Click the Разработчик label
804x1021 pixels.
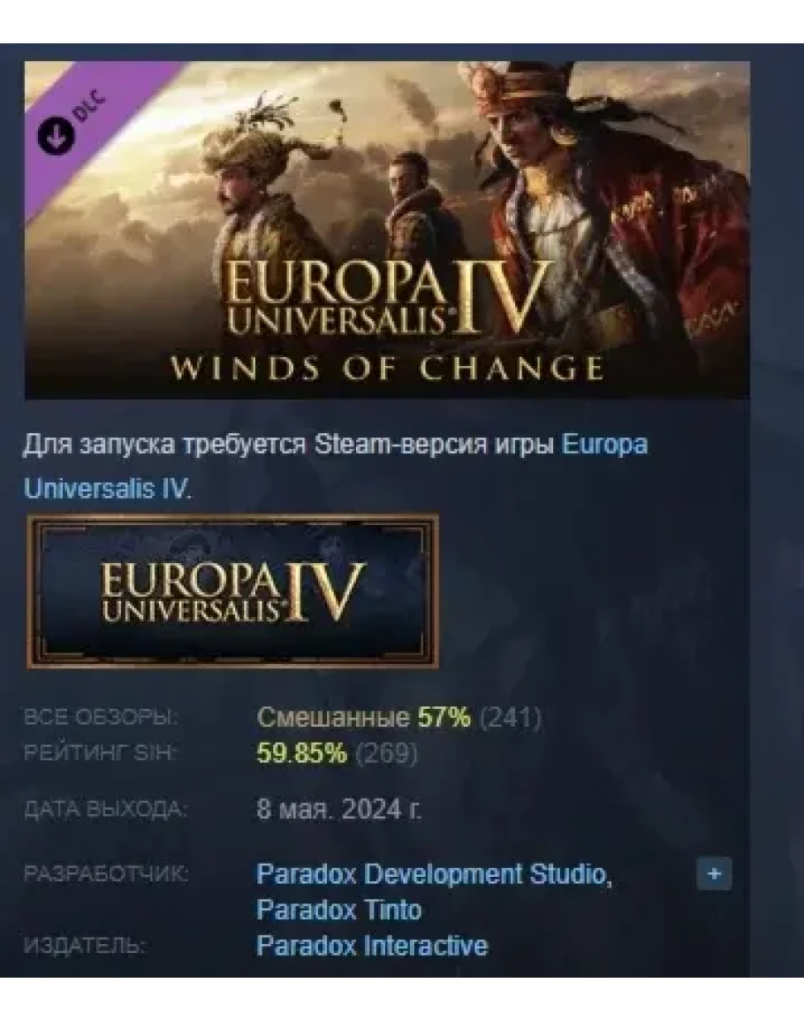106,873
